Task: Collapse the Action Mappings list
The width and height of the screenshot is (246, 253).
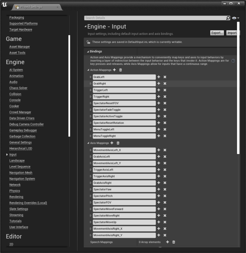Action: coord(88,70)
